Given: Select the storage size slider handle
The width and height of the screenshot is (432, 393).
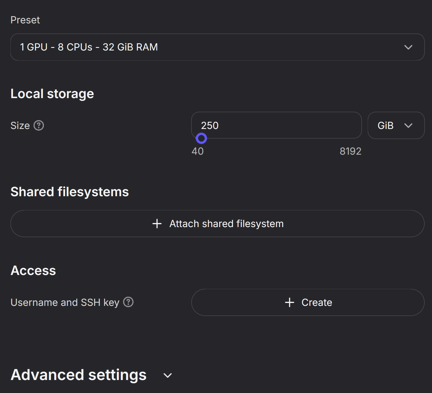Looking at the screenshot, I should (202, 139).
